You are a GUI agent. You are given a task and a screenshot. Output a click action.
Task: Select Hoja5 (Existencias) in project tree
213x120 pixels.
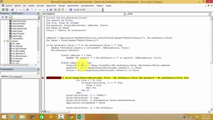click(19, 29)
